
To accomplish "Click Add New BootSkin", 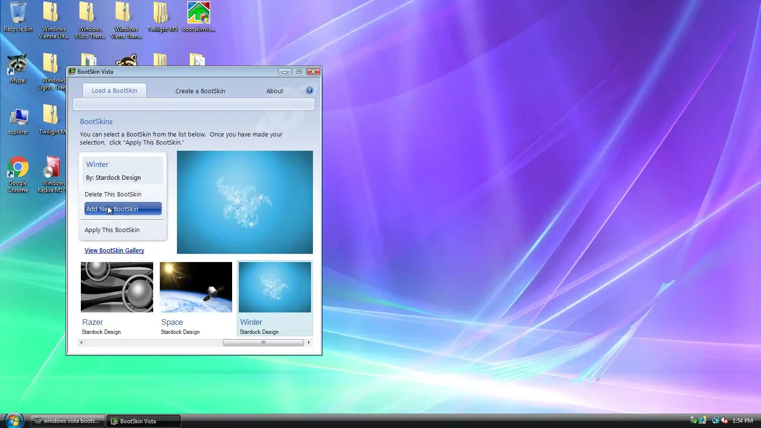I will [123, 209].
